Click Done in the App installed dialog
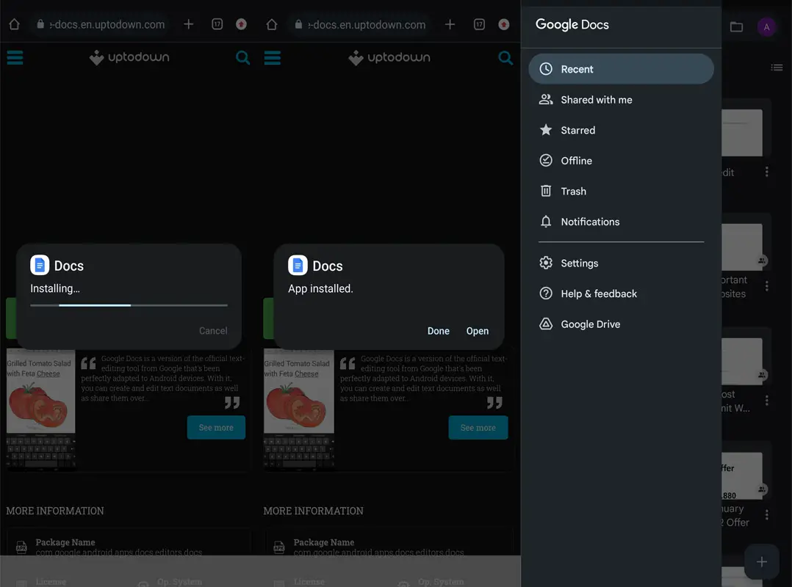The width and height of the screenshot is (792, 587). pos(439,331)
